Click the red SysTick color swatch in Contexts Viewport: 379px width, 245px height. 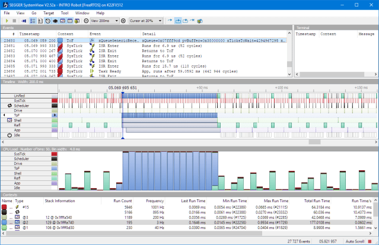[5, 207]
